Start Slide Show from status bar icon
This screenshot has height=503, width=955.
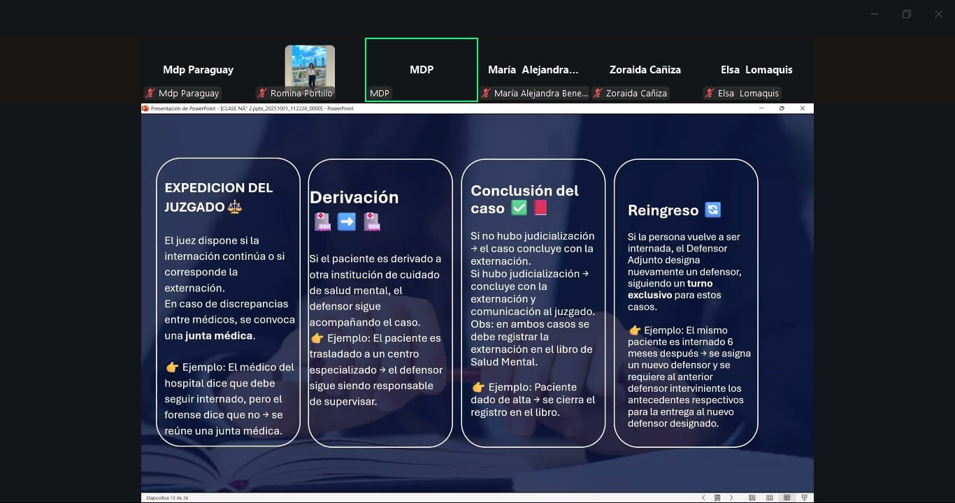point(805,497)
